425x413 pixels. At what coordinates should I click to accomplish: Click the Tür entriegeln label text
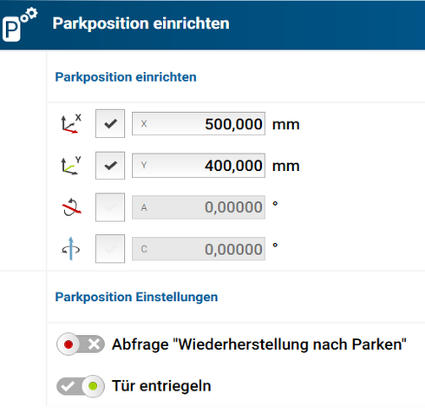click(161, 386)
